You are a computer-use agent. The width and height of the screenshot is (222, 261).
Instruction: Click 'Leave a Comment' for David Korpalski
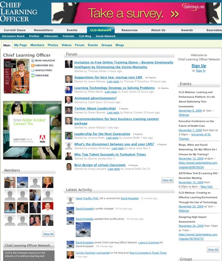149,243
